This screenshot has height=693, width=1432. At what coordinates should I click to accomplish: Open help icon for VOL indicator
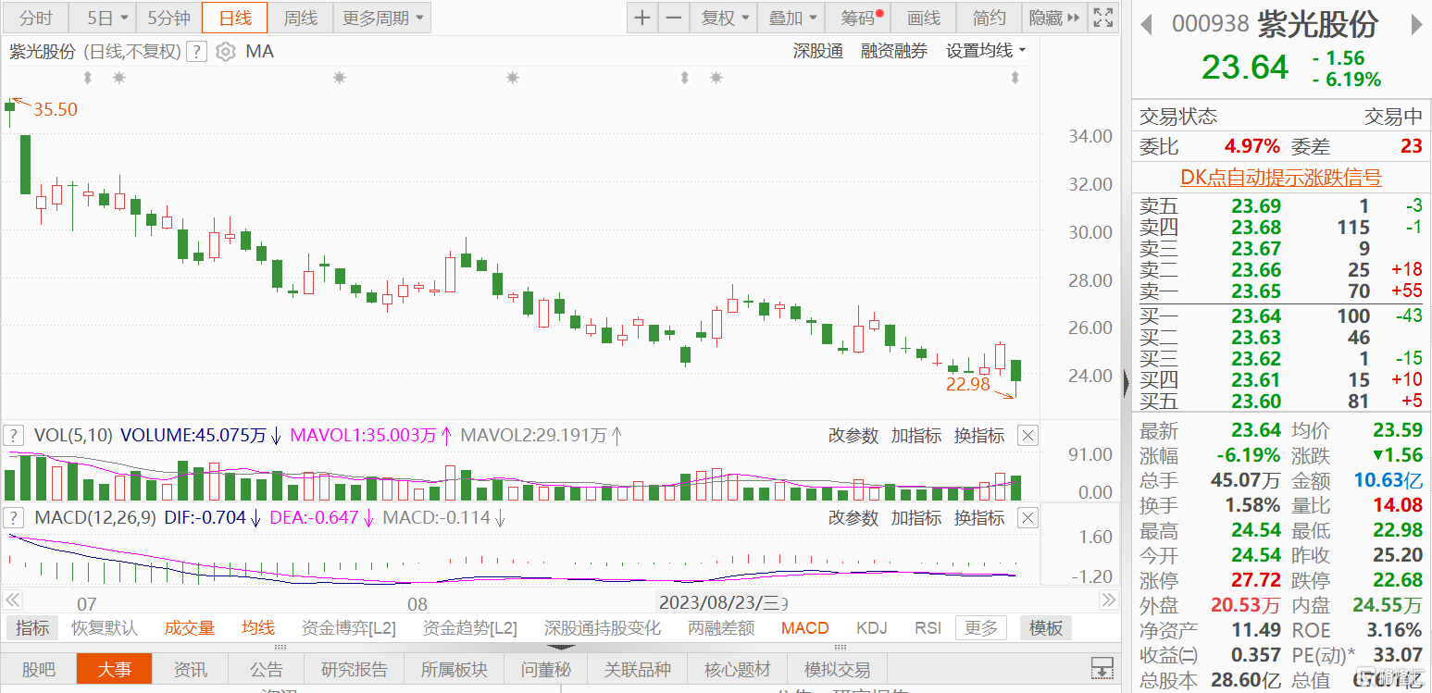coord(14,435)
